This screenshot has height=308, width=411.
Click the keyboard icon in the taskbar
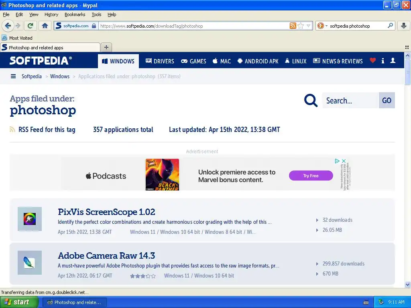(366, 302)
